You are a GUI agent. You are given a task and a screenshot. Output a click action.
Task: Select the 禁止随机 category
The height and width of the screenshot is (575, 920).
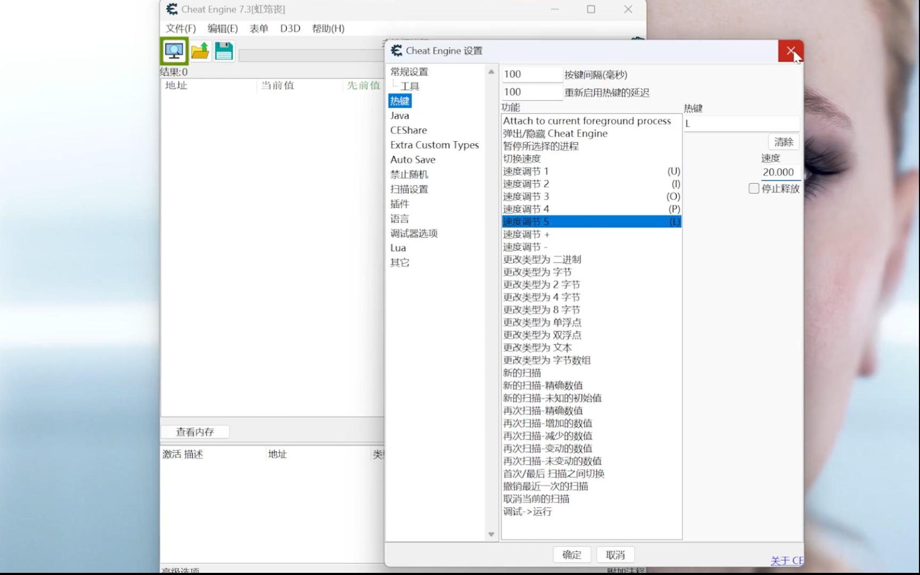409,174
